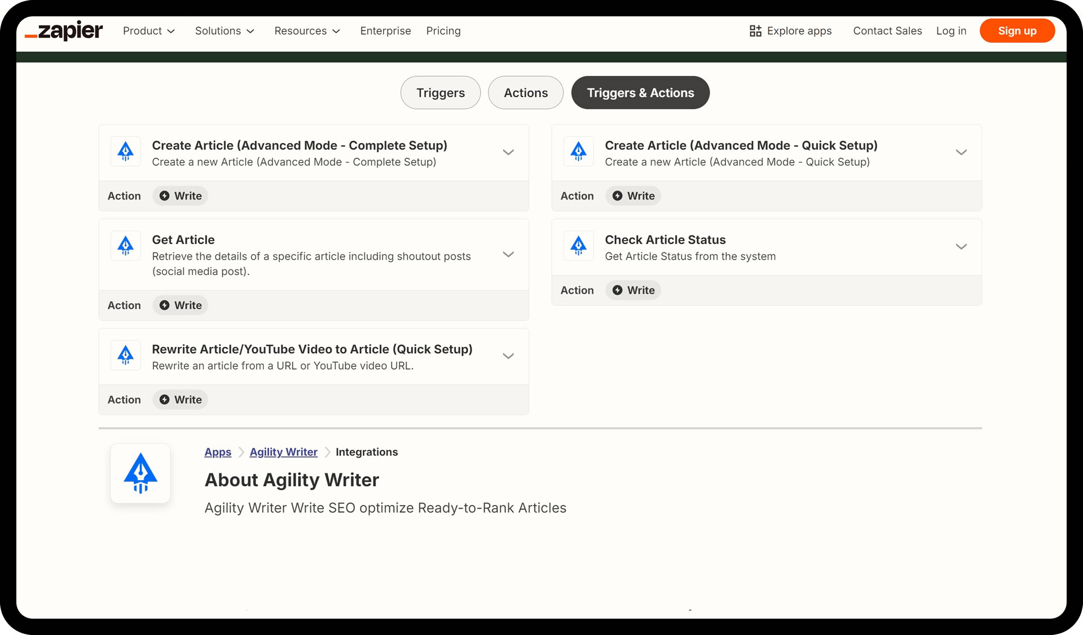This screenshot has height=635, width=1083.
Task: Follow the Agility Writer breadcrumb link
Action: tap(283, 452)
